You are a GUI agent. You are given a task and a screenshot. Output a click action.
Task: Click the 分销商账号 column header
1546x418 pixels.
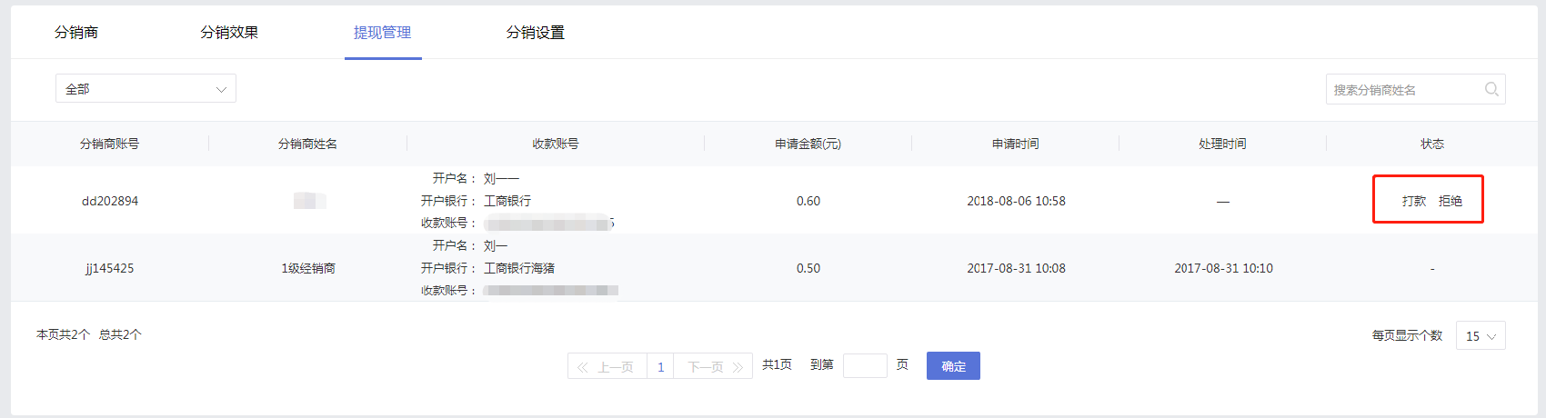109,144
